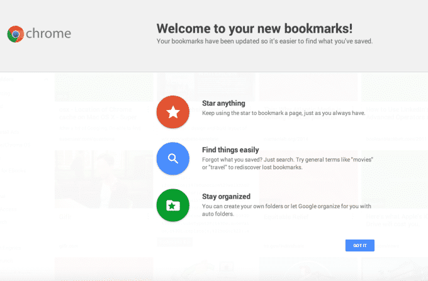The width and height of the screenshot is (428, 281).
Task: Select the "Stay organized" heading
Action: point(226,196)
